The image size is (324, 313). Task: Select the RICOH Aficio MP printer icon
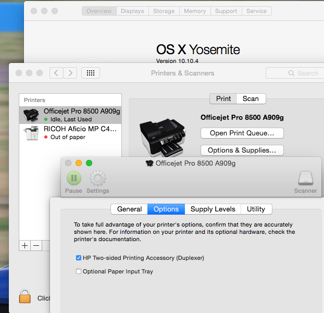pyautogui.click(x=31, y=133)
